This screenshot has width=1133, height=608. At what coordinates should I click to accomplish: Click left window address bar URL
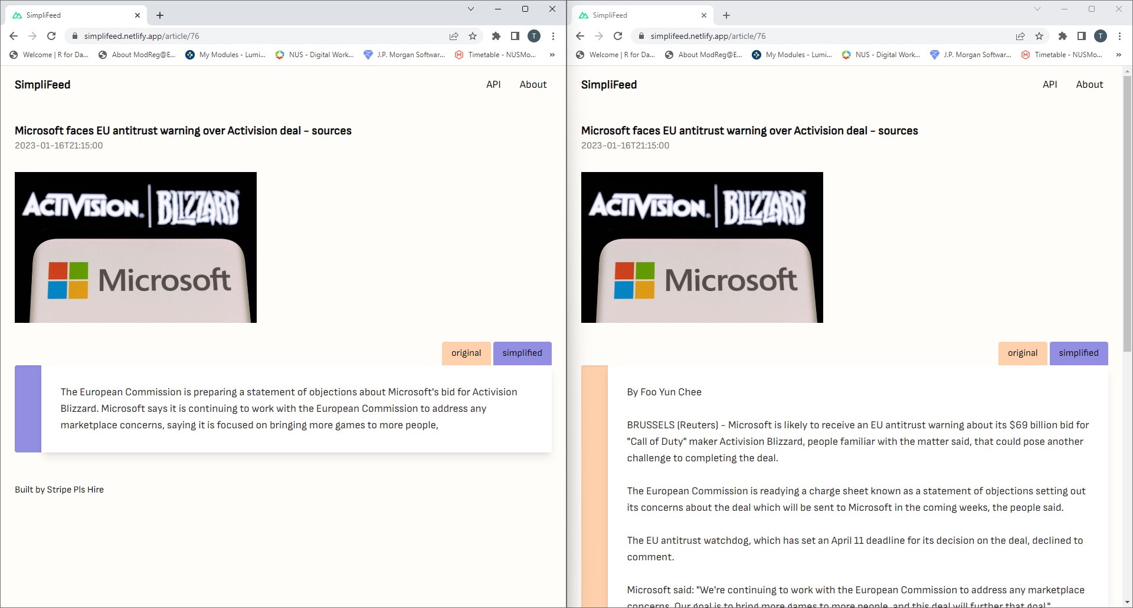142,36
